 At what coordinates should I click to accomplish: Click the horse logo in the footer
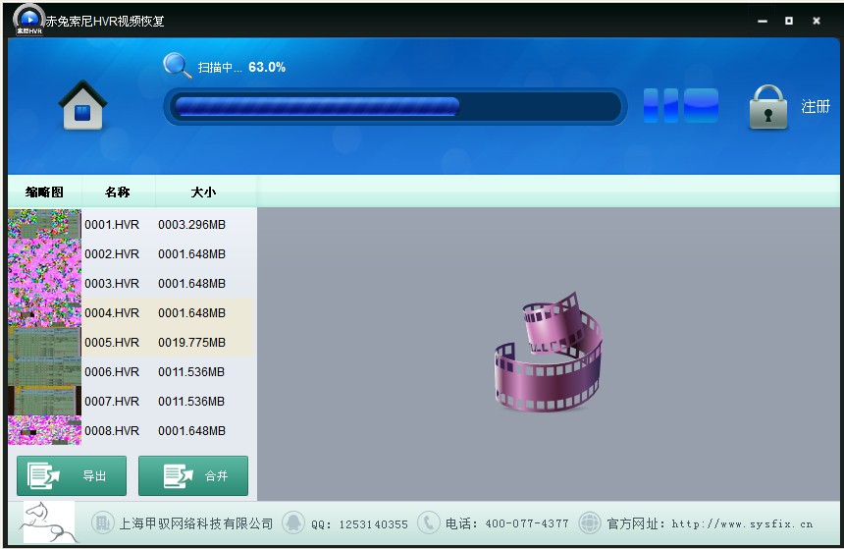[x=48, y=522]
